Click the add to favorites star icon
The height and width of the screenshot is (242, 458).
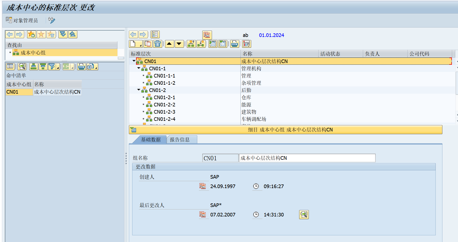point(31,34)
